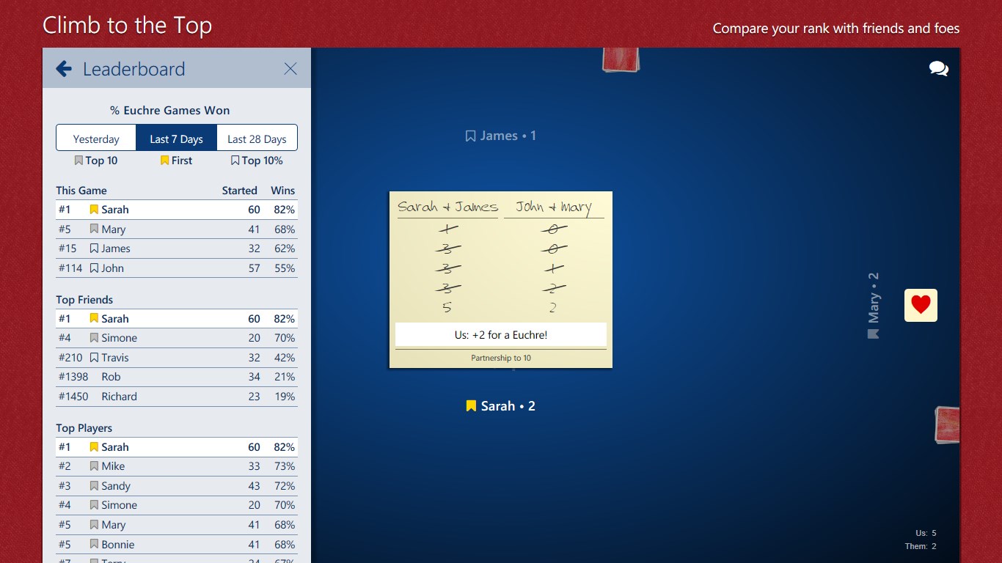Switch to the Last 28 Days tab
The height and width of the screenshot is (563, 1002).
[x=256, y=138]
